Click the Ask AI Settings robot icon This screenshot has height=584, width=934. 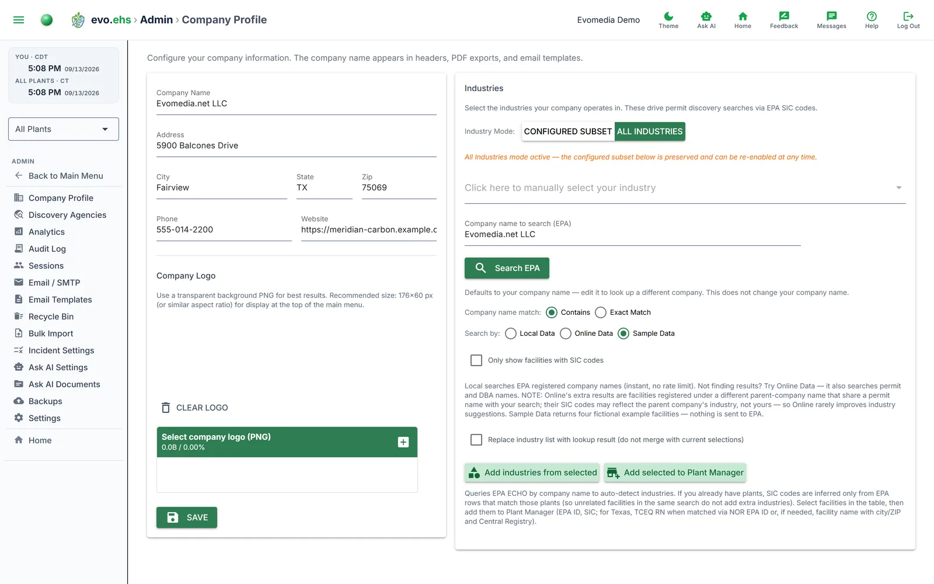pos(19,367)
